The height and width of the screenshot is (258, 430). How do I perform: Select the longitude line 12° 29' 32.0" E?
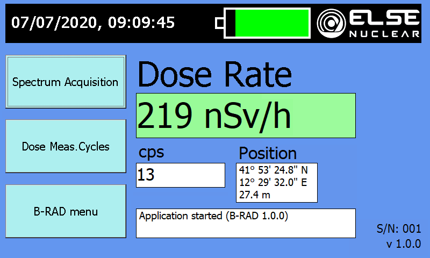tap(273, 183)
